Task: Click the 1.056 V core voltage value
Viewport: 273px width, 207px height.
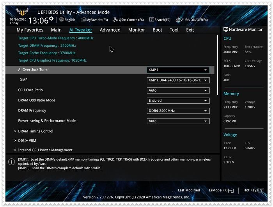Action: click(250, 66)
